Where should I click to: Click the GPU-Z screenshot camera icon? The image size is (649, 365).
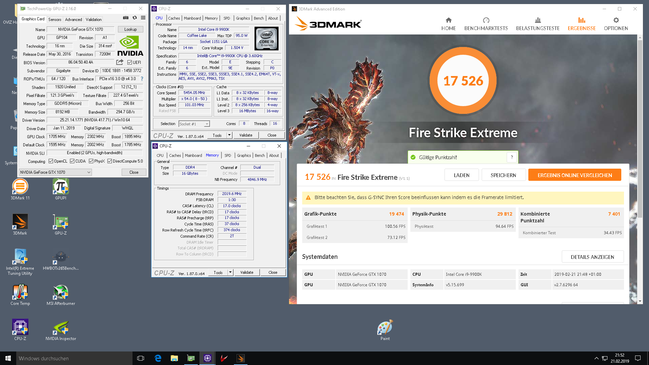(126, 18)
